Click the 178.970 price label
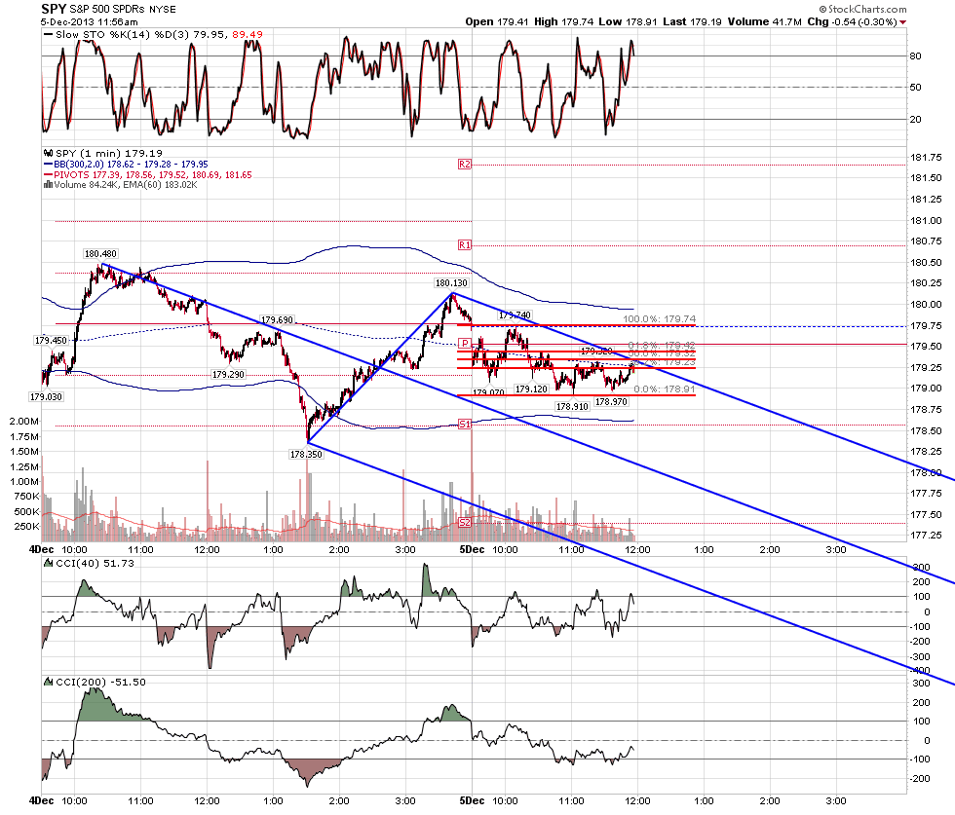Image resolution: width=955 pixels, height=815 pixels. click(x=612, y=402)
